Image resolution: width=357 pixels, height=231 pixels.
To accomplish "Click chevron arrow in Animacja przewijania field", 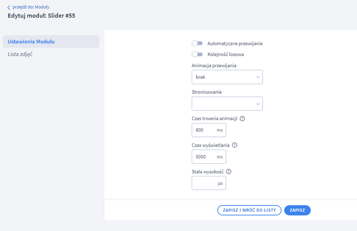I will 258,77.
